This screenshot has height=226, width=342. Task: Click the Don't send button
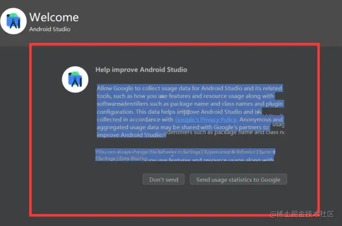coord(164,179)
